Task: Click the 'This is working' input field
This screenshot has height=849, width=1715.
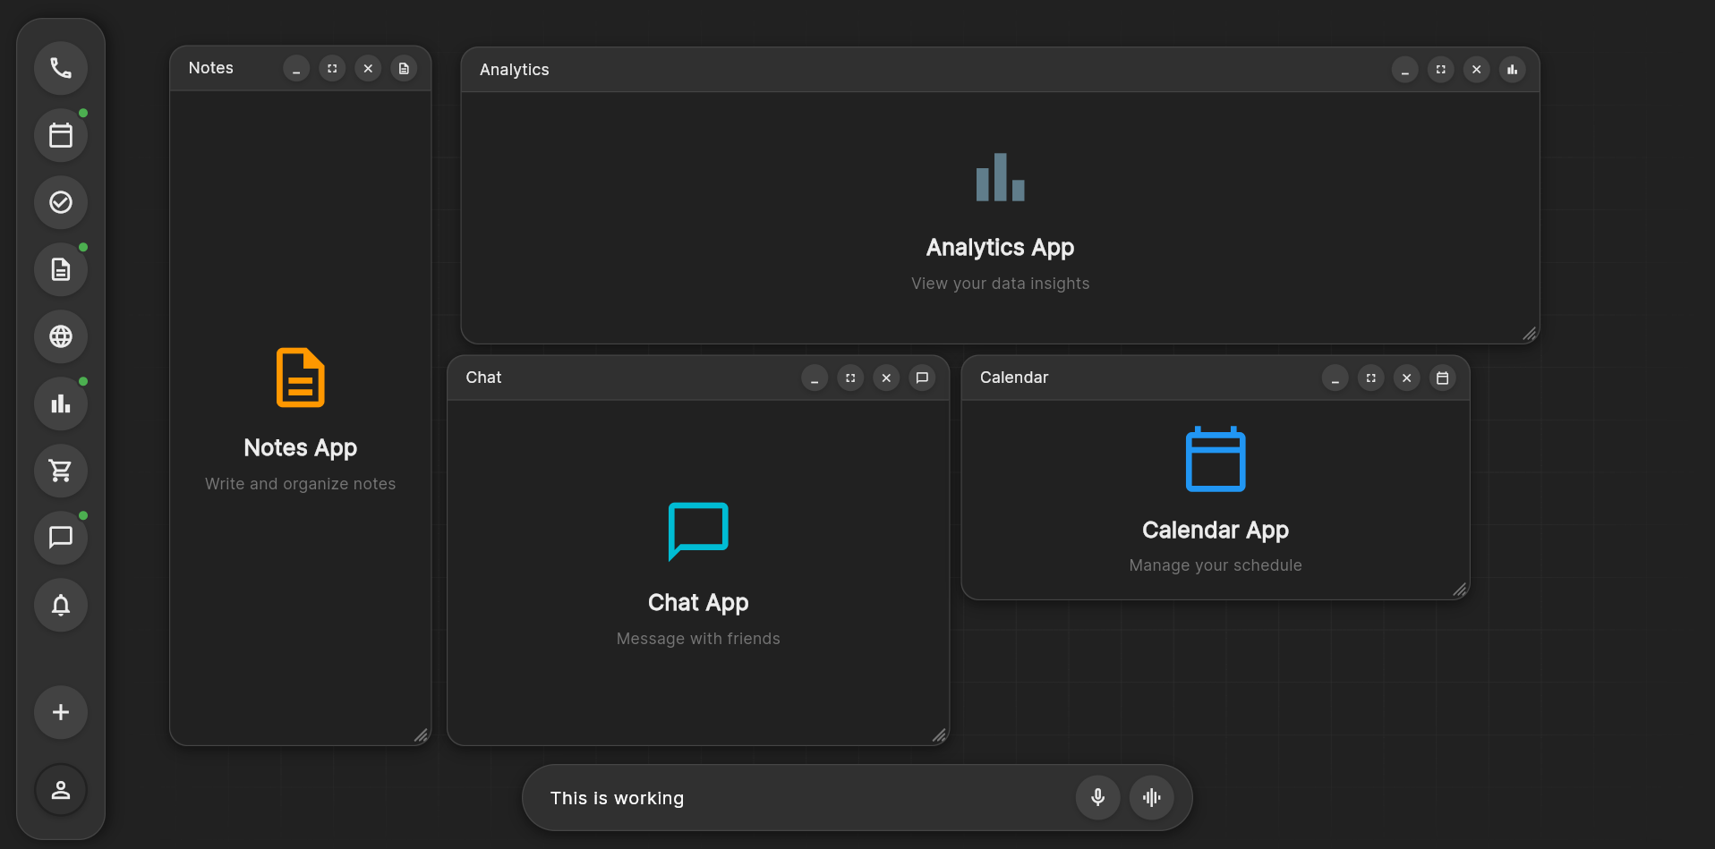Action: coord(806,798)
